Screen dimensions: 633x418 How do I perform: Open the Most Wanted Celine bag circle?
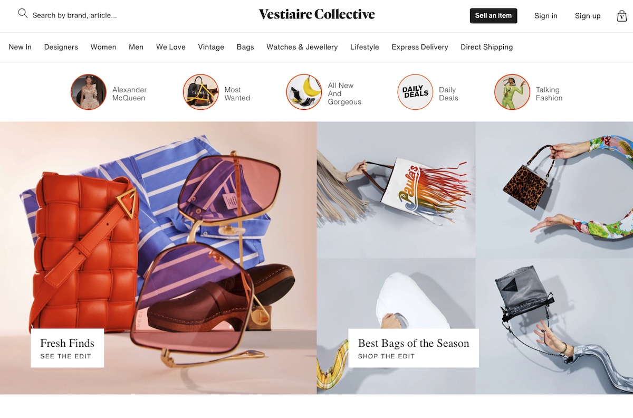pyautogui.click(x=201, y=92)
